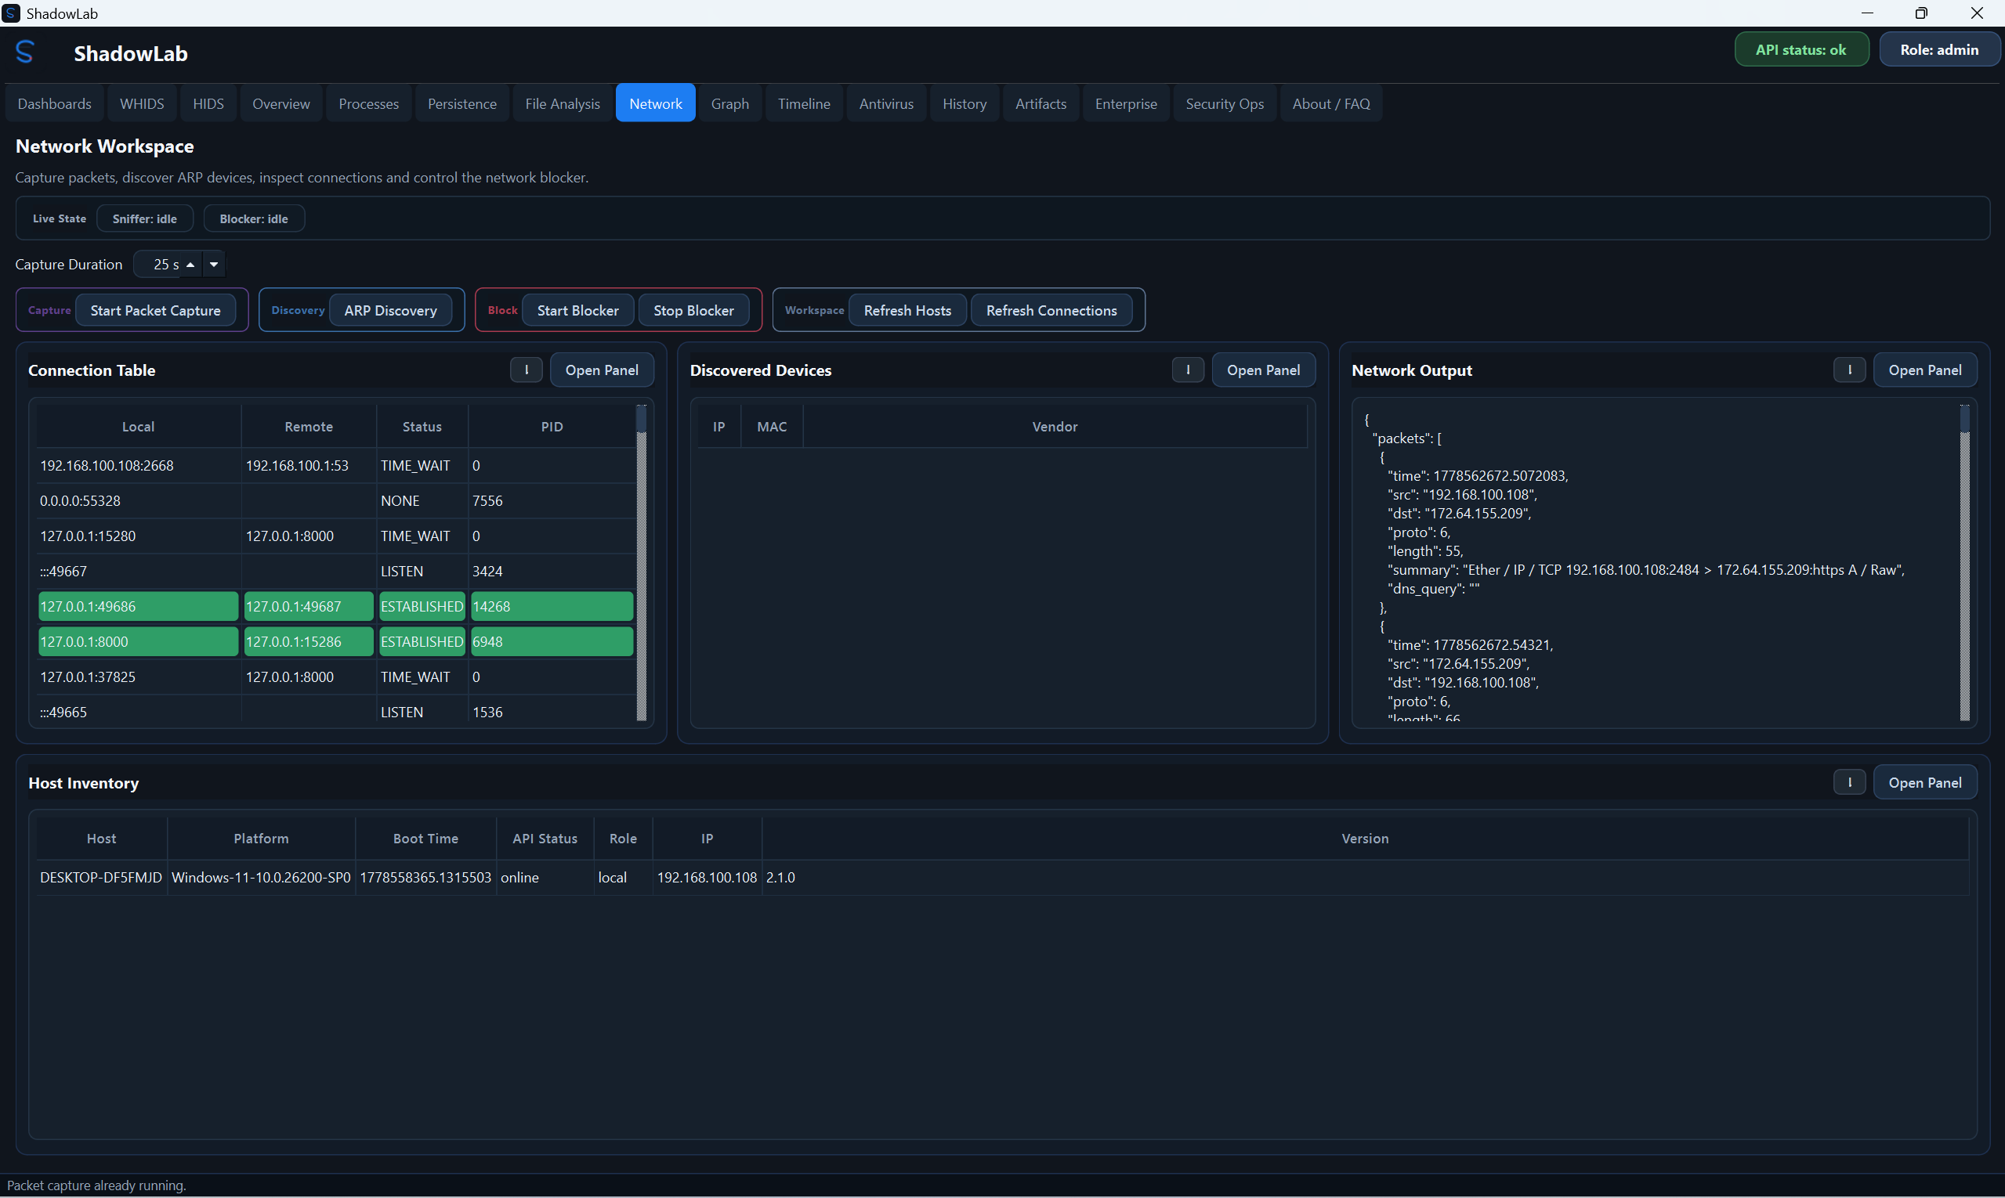2005x1198 pixels.
Task: Click the Status column header in connections
Action: coord(422,427)
